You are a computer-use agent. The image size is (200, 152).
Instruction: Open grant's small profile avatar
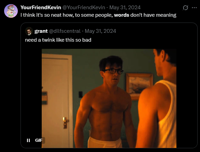coord(29,31)
